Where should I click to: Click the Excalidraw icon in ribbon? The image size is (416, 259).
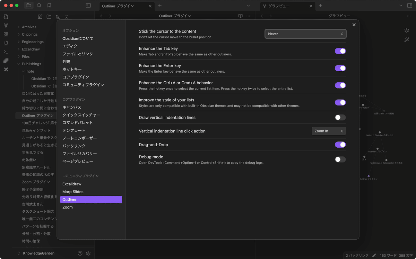[6, 70]
